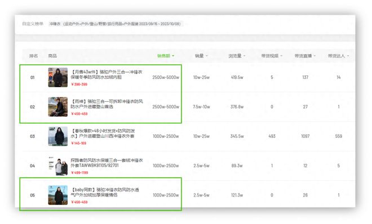Open 【月售43w件】骆驼户外三合一冲锋衣 title link
Image resolution: width=372 pixels, height=224 pixels.
pos(107,74)
